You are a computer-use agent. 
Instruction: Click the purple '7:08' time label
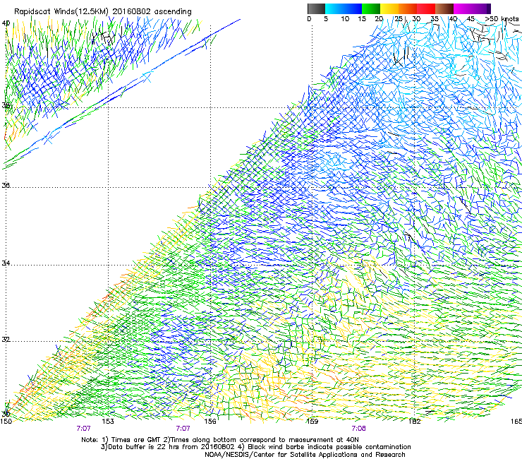(x=358, y=429)
